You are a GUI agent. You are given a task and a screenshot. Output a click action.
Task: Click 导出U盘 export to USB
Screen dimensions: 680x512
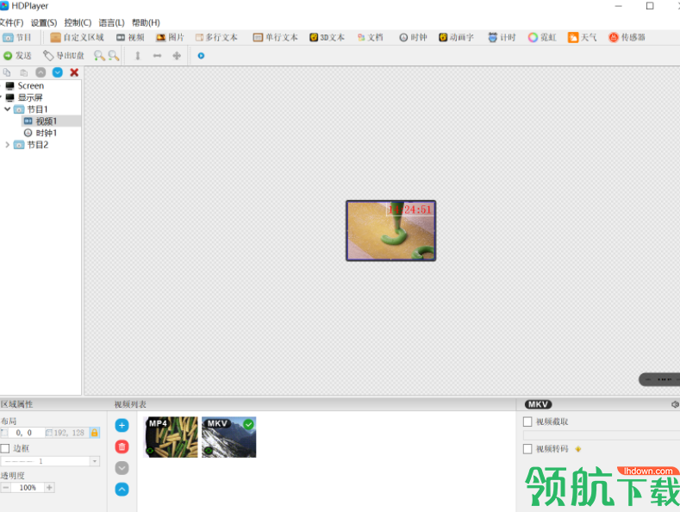[63, 55]
